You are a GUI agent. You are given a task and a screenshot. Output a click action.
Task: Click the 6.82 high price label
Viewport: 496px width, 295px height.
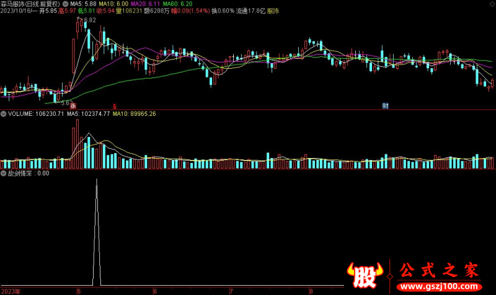coord(90,20)
